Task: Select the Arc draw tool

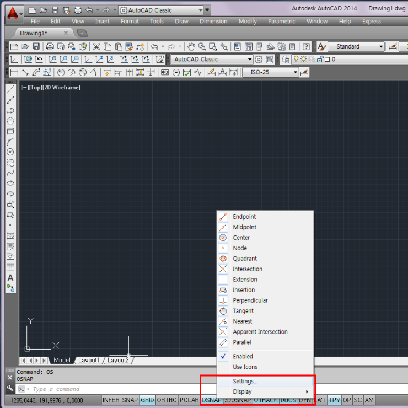Action: coord(10,142)
